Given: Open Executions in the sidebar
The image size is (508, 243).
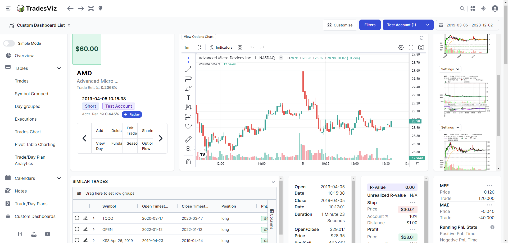Looking at the screenshot, I should (x=26, y=119).
